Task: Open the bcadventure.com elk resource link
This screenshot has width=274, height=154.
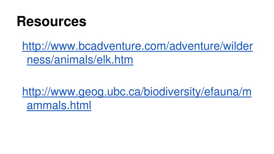Action: (x=137, y=47)
